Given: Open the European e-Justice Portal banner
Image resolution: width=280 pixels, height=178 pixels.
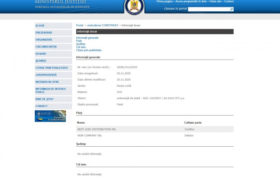Looking at the screenshot, I should point(50,116).
